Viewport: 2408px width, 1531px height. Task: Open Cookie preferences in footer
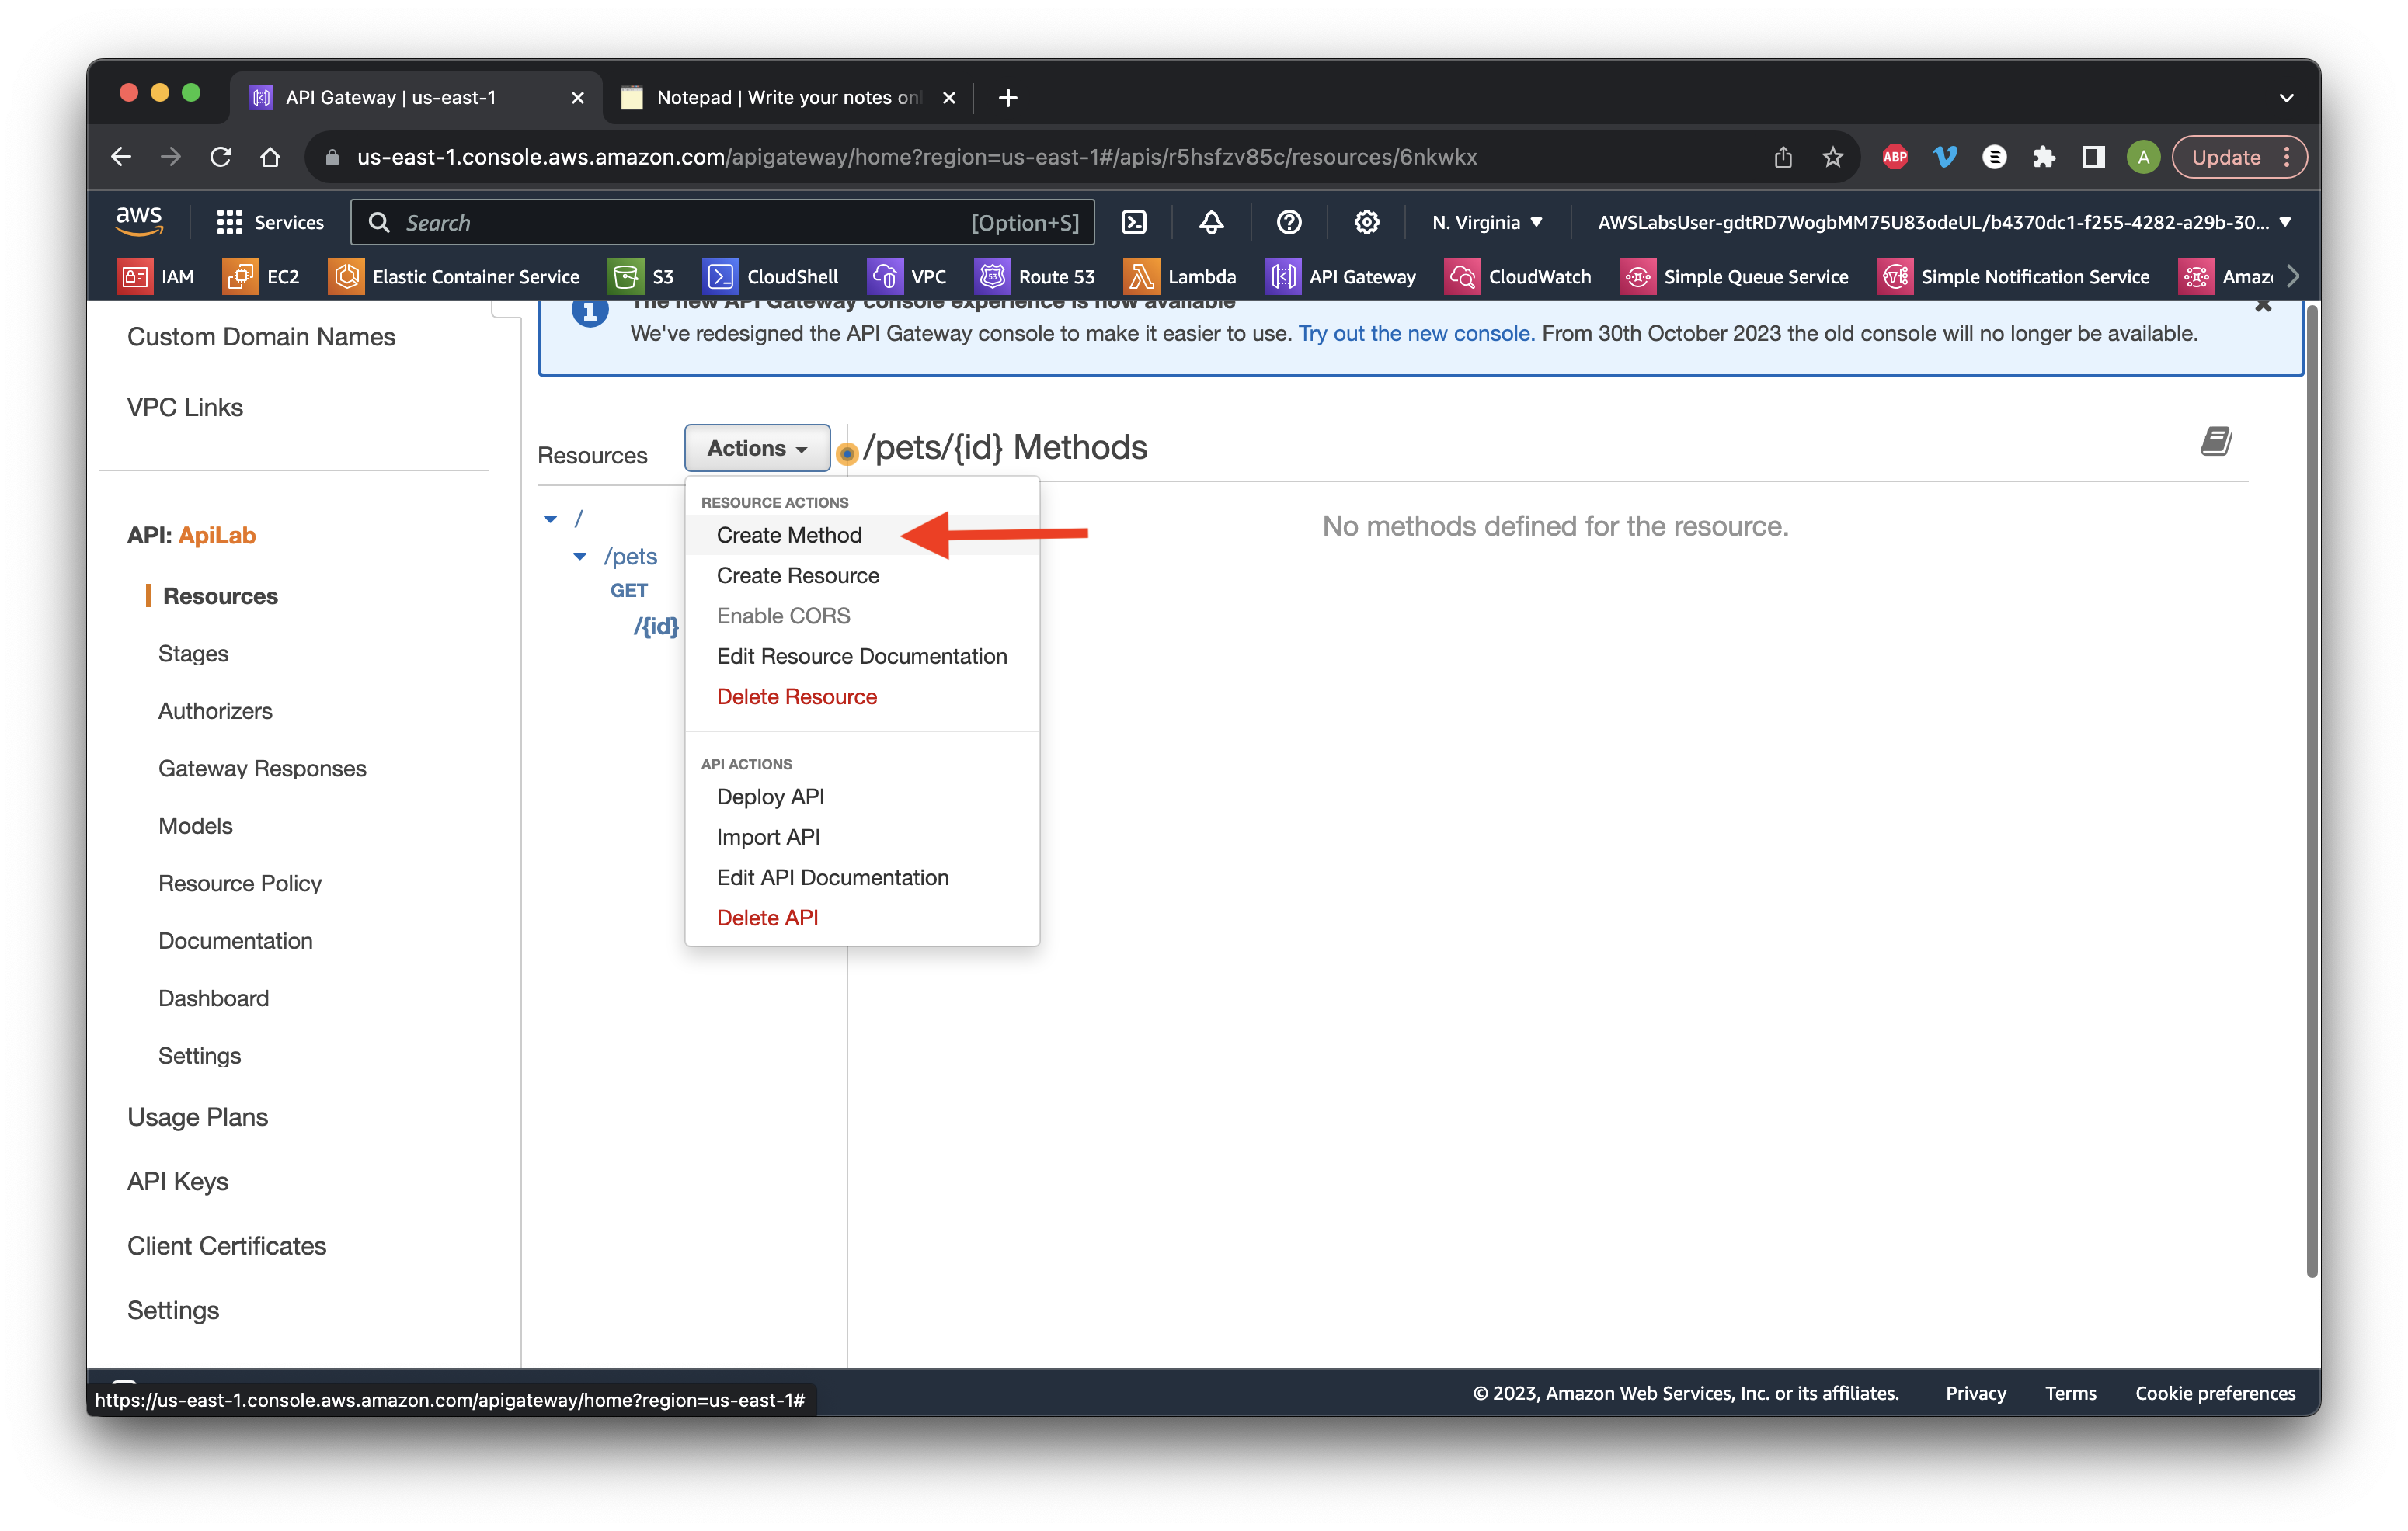coord(2215,1392)
